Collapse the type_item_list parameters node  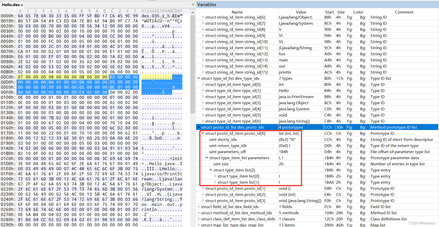[207, 158]
